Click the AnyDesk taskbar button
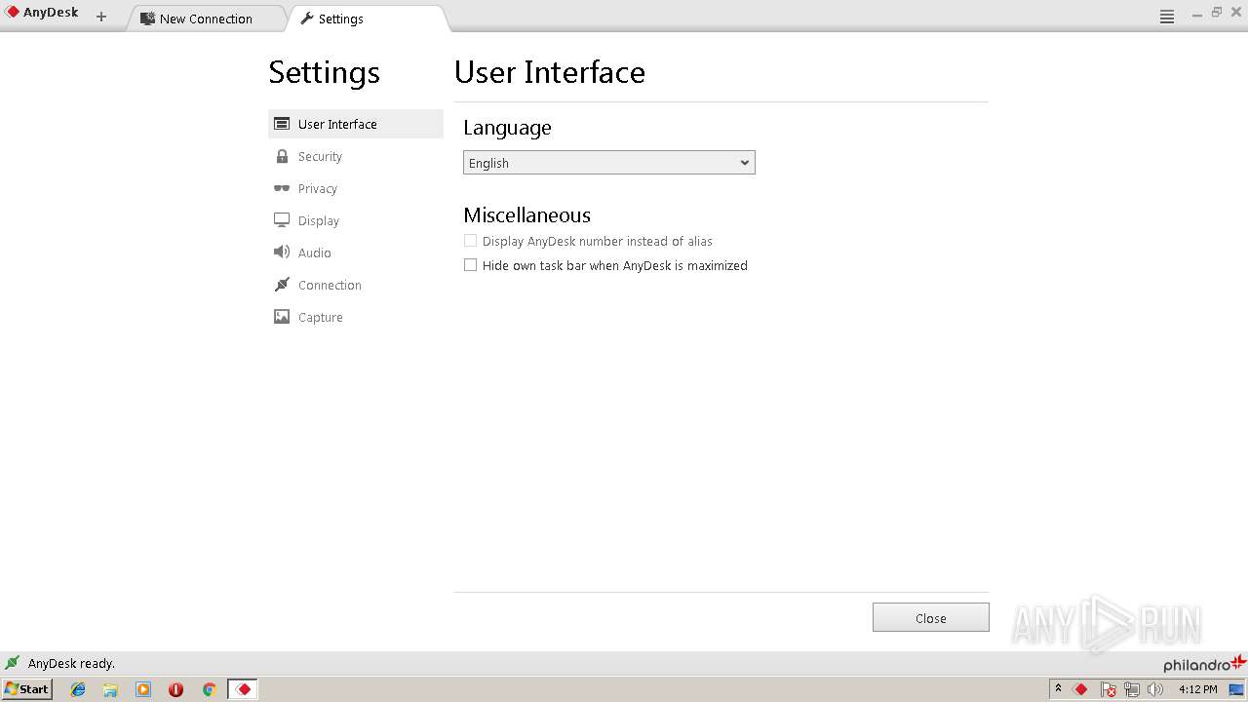1248x702 pixels. pyautogui.click(x=243, y=689)
